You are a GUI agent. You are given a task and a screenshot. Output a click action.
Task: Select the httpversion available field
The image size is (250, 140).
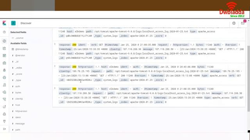[x=21, y=111]
